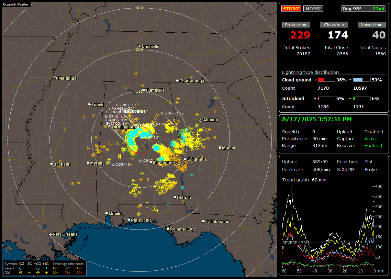Click the Upload status Disabled

[x=373, y=132]
